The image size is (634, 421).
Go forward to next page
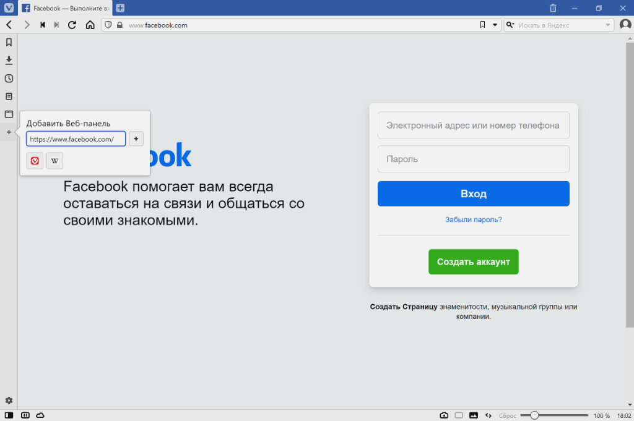[27, 25]
